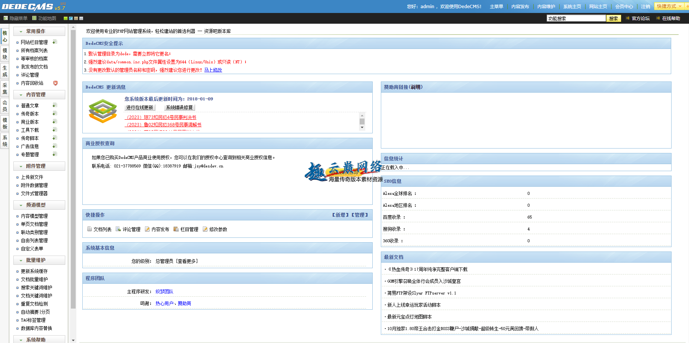Open 内容发布 in top navigation
The image size is (689, 343).
pyautogui.click(x=520, y=6)
